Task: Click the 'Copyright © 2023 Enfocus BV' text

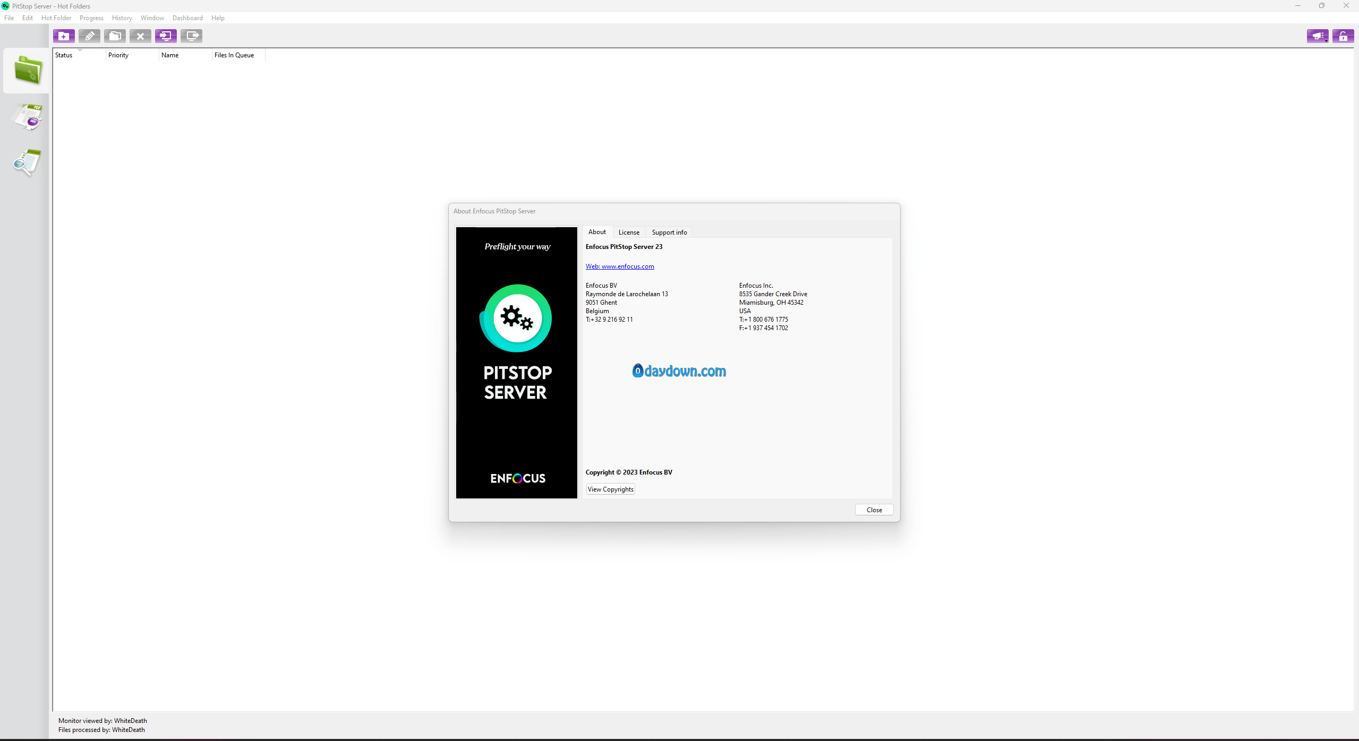Action: point(629,472)
